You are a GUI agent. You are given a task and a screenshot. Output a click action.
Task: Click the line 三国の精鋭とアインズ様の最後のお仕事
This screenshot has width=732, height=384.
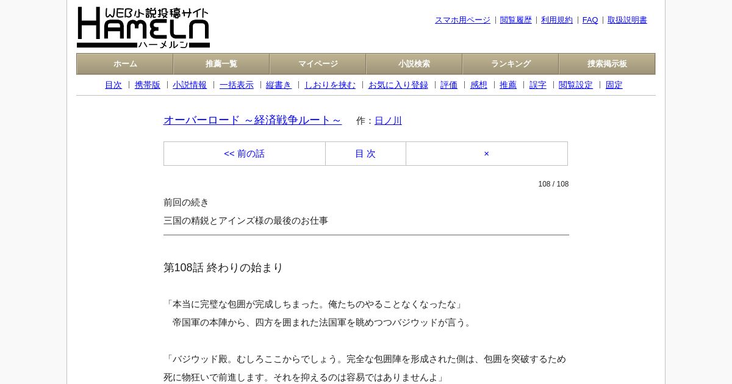pos(246,221)
